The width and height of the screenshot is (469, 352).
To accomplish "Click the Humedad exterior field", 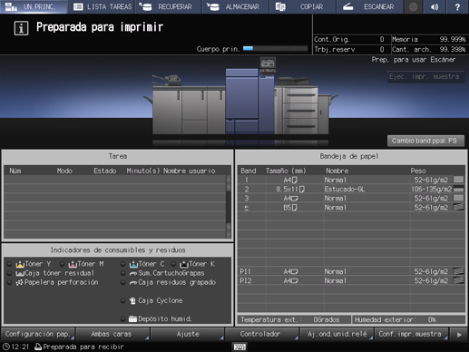I will pyautogui.click(x=408, y=319).
